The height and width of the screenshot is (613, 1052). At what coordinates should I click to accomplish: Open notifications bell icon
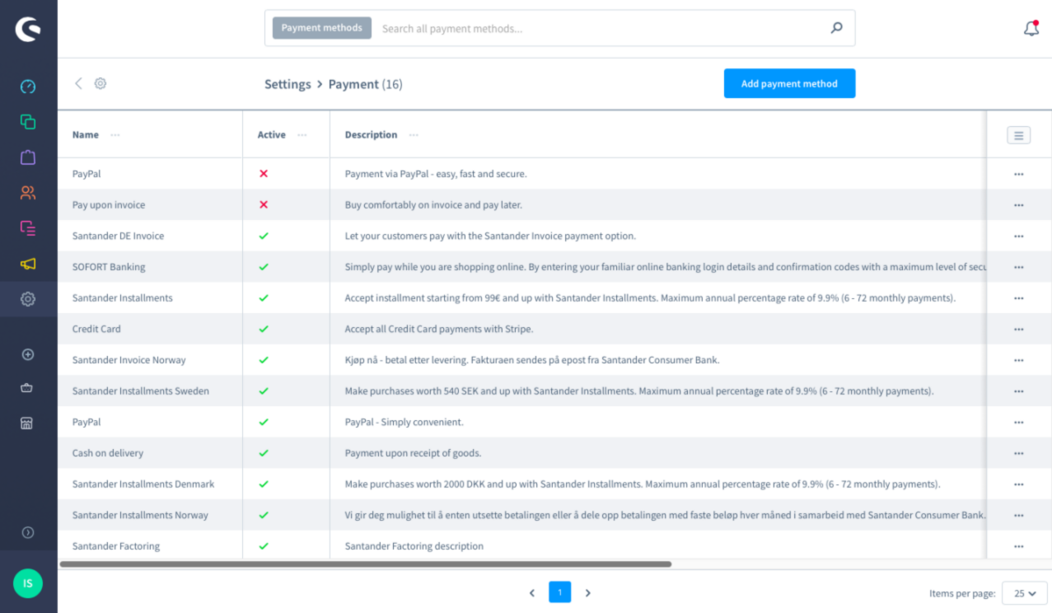1031,29
